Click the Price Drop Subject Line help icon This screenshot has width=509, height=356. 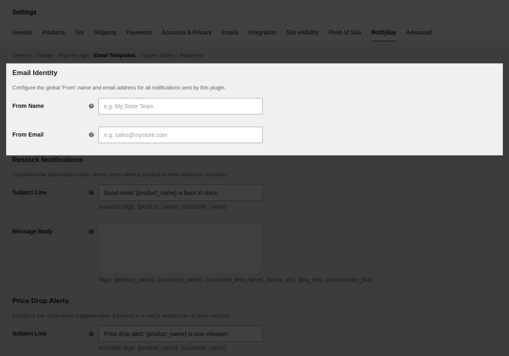pos(91,333)
